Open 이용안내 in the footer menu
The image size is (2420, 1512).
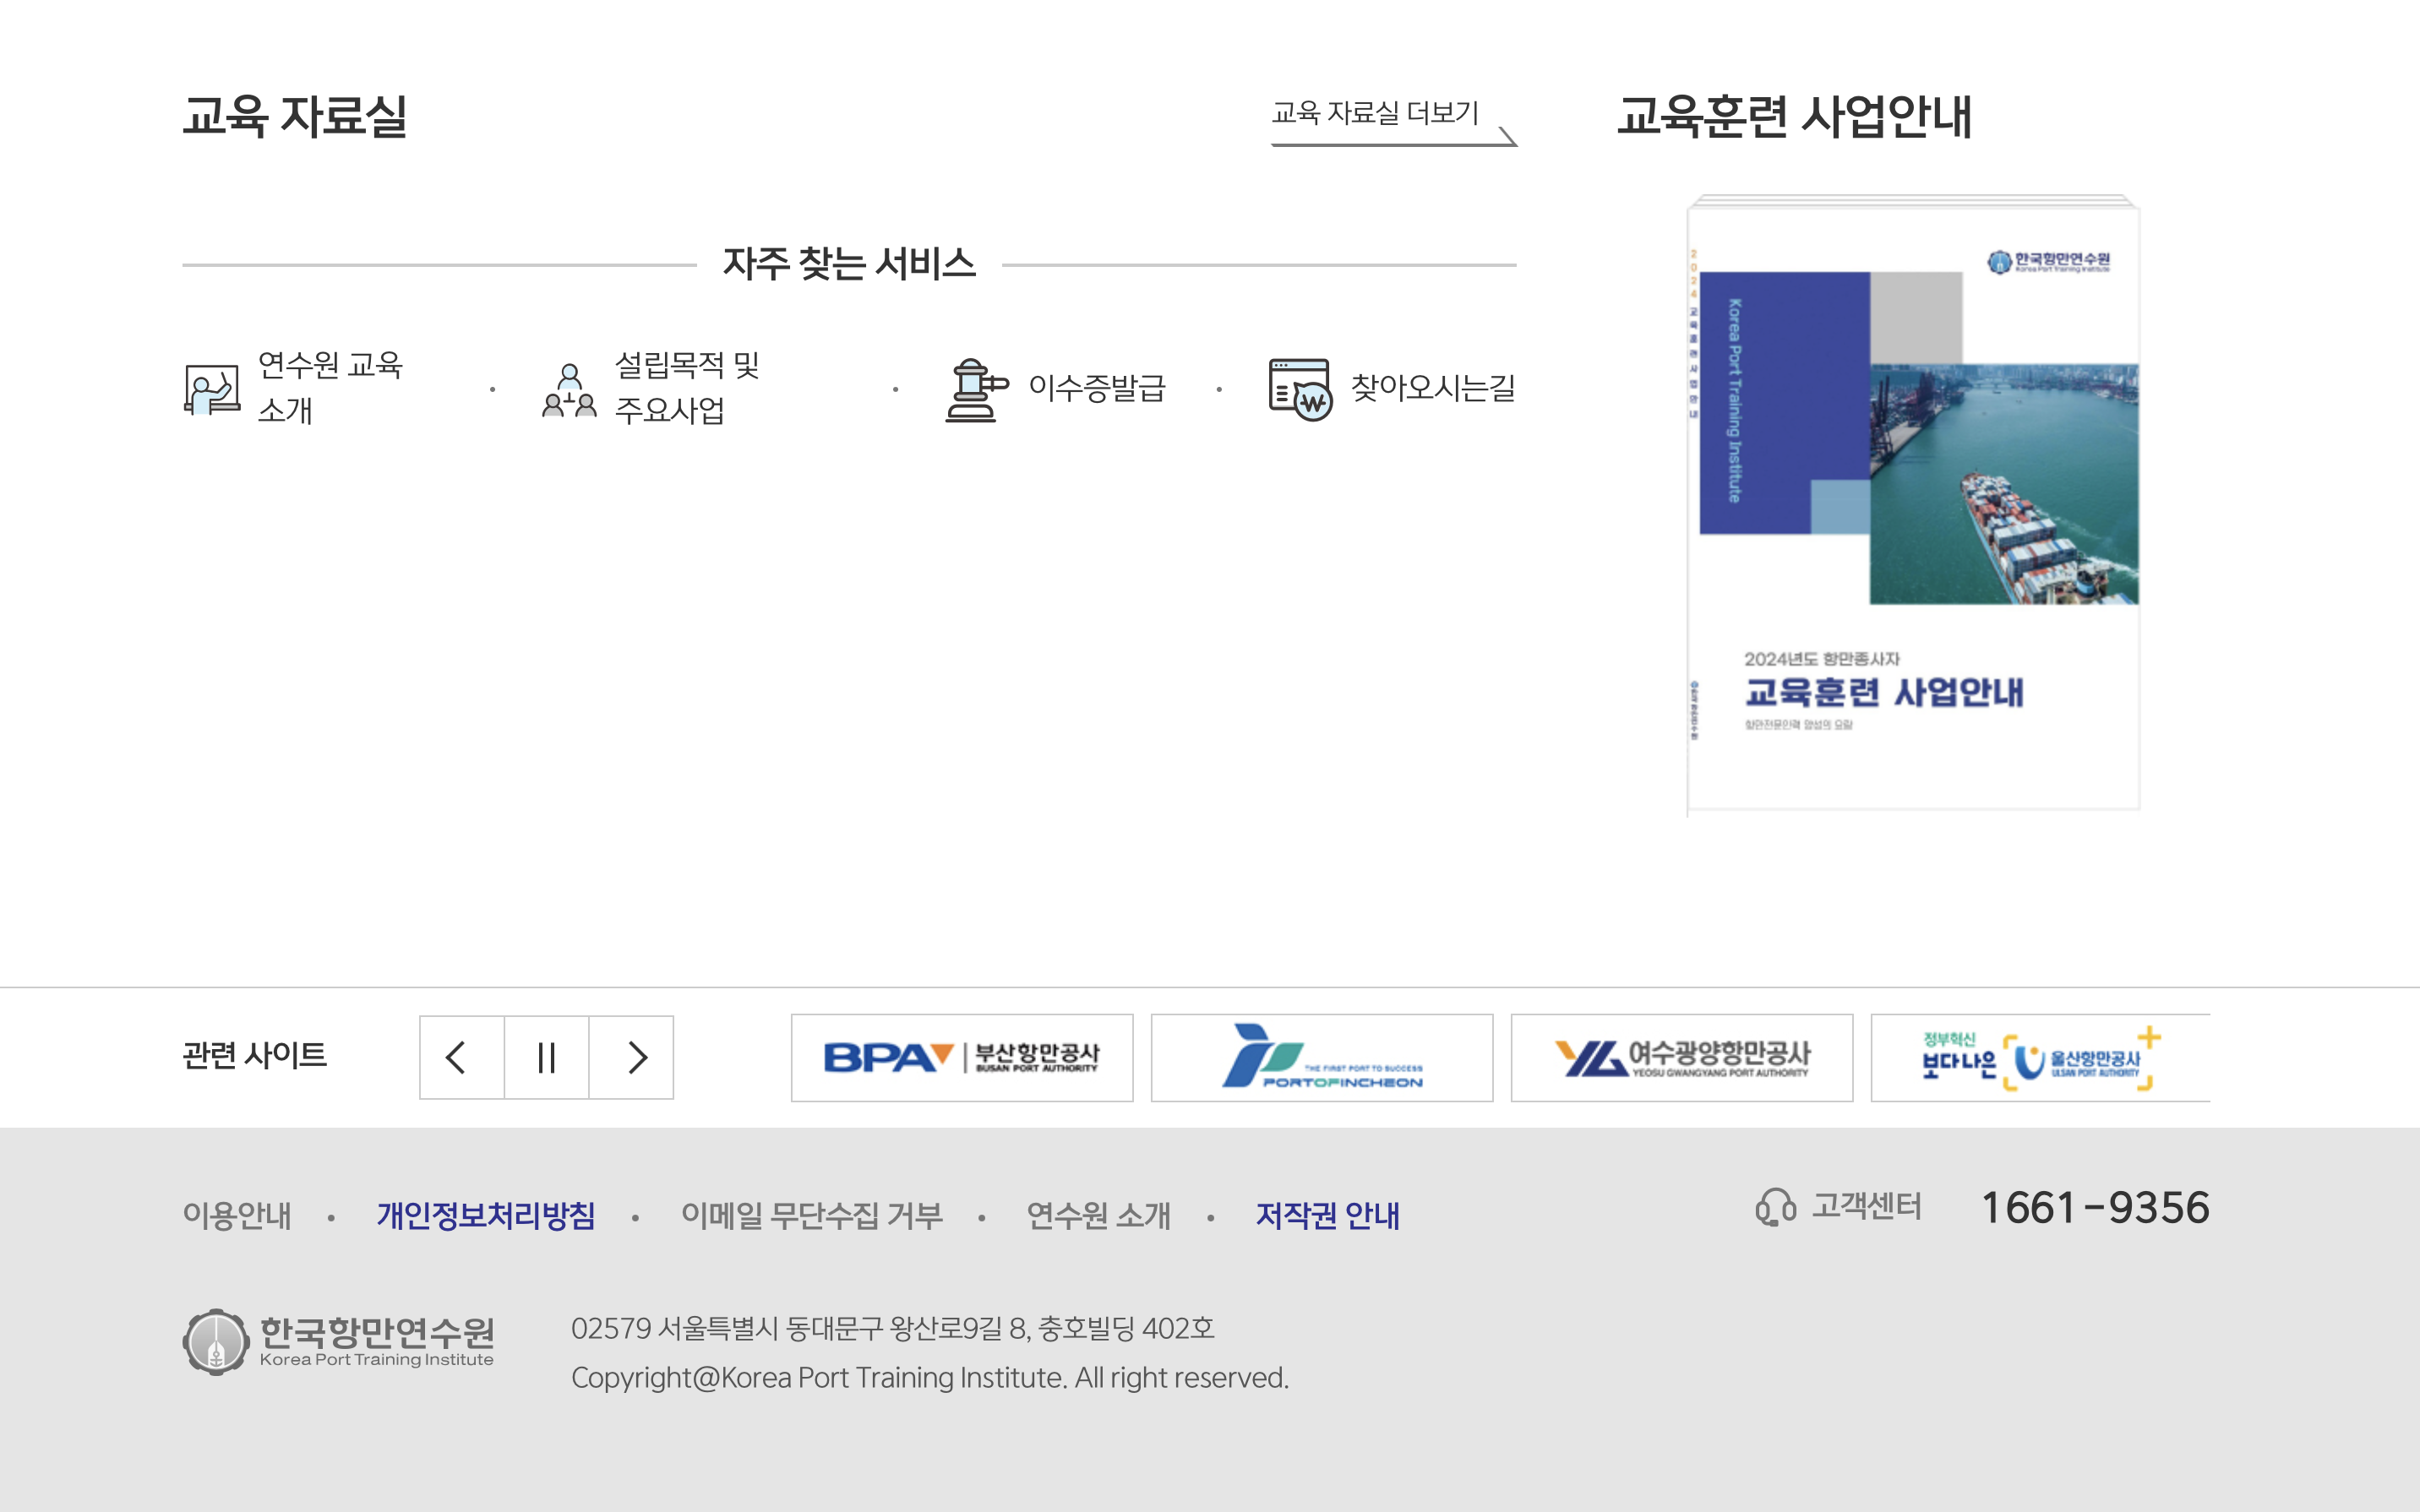pyautogui.click(x=237, y=1215)
